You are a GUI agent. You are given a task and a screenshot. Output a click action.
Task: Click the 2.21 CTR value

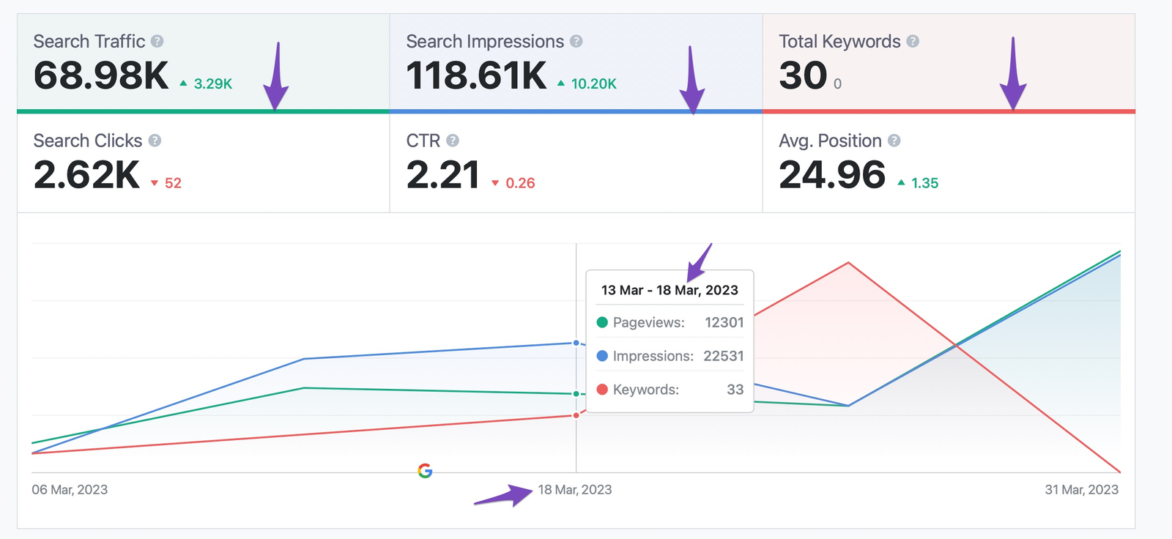pyautogui.click(x=443, y=175)
